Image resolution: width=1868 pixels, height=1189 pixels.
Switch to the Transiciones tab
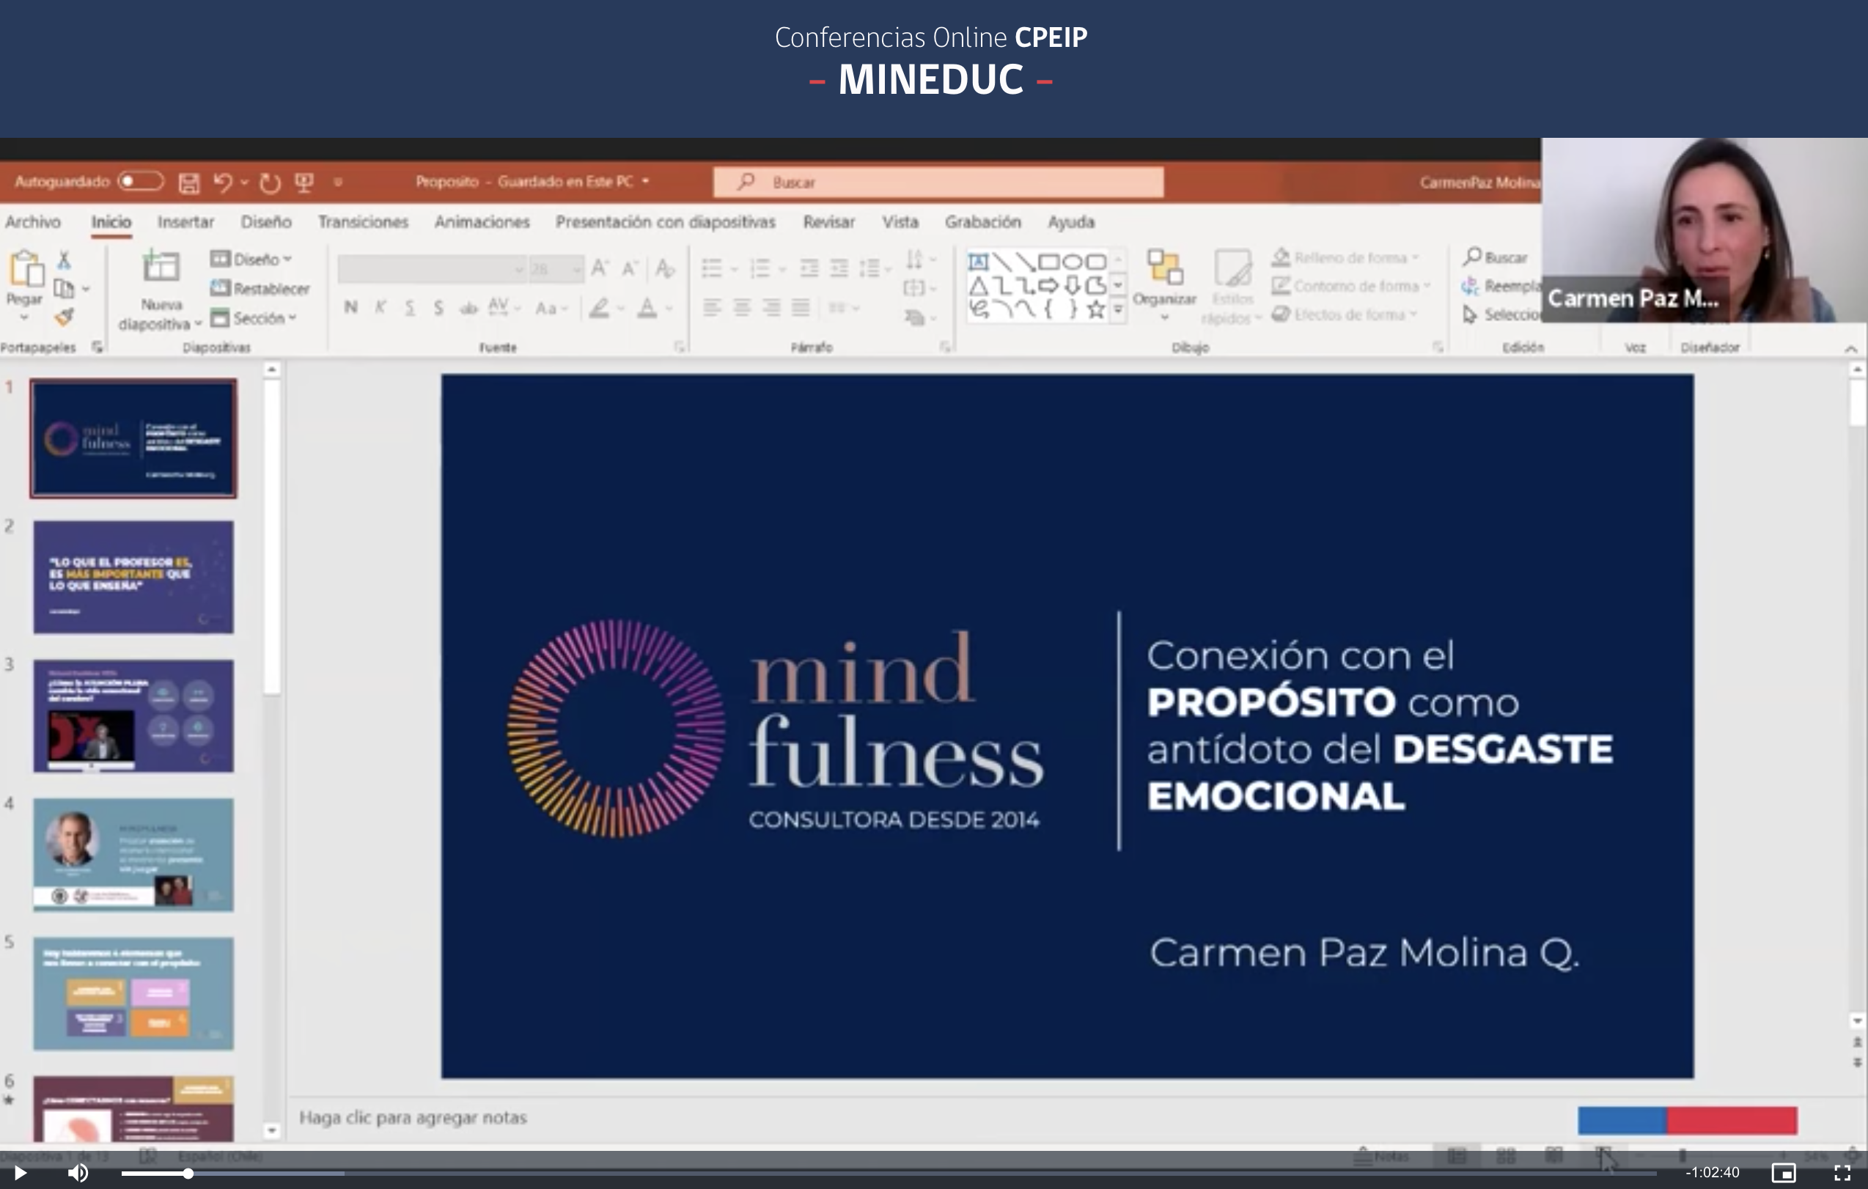pyautogui.click(x=363, y=222)
